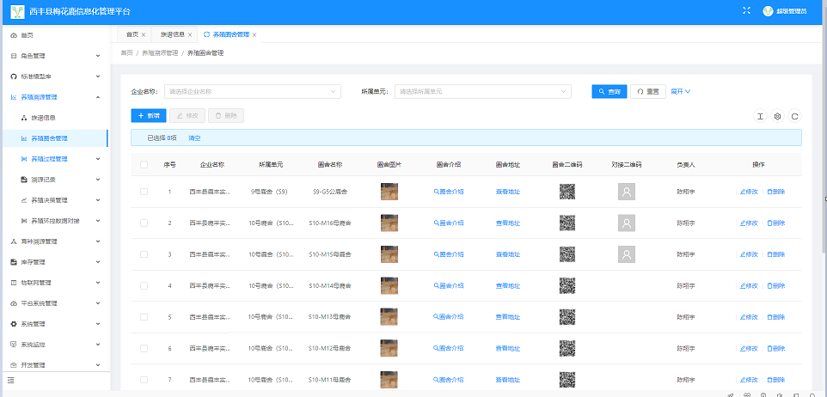Screen dimensions: 827x397
Task: Click the blue 查询 search button
Action: click(610, 91)
